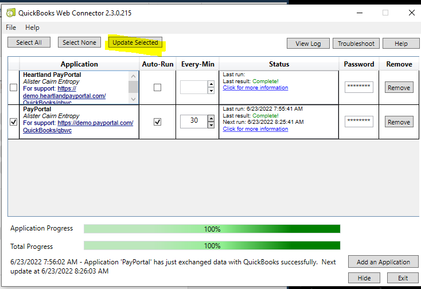Open the View Log button

[x=308, y=44]
